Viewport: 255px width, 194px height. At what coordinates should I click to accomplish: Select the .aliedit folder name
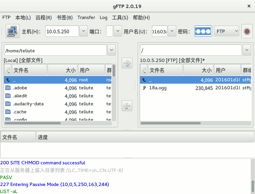[x=20, y=96]
